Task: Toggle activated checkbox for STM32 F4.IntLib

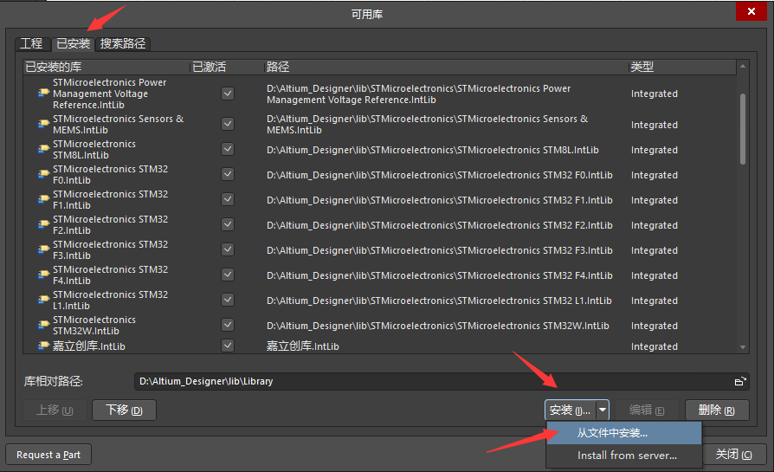Action: [228, 275]
